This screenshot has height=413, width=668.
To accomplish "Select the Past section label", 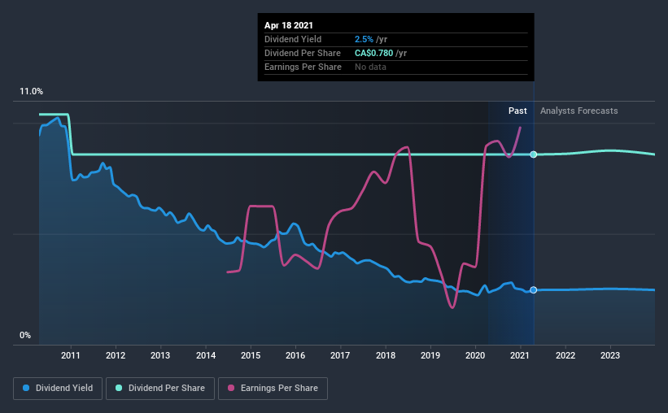I will pos(517,111).
